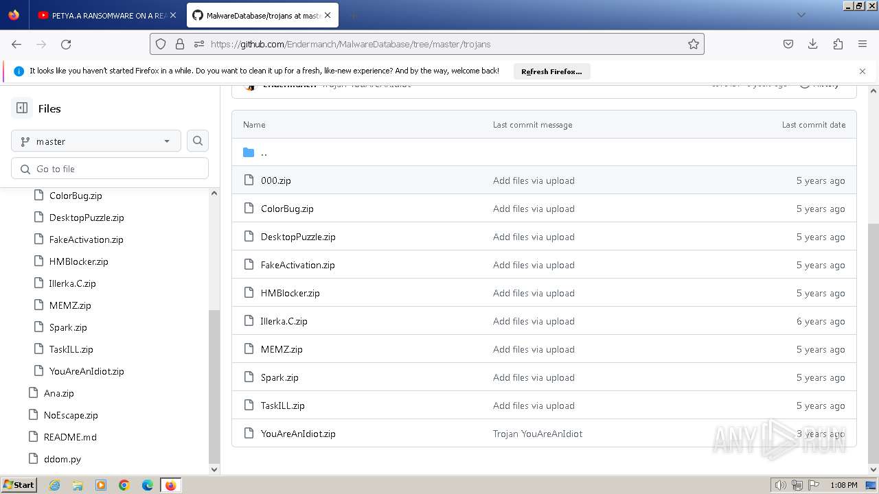Open the Windows Start menu
The image size is (879, 494).
[19, 484]
